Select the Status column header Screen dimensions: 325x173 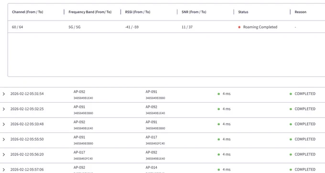click(243, 12)
